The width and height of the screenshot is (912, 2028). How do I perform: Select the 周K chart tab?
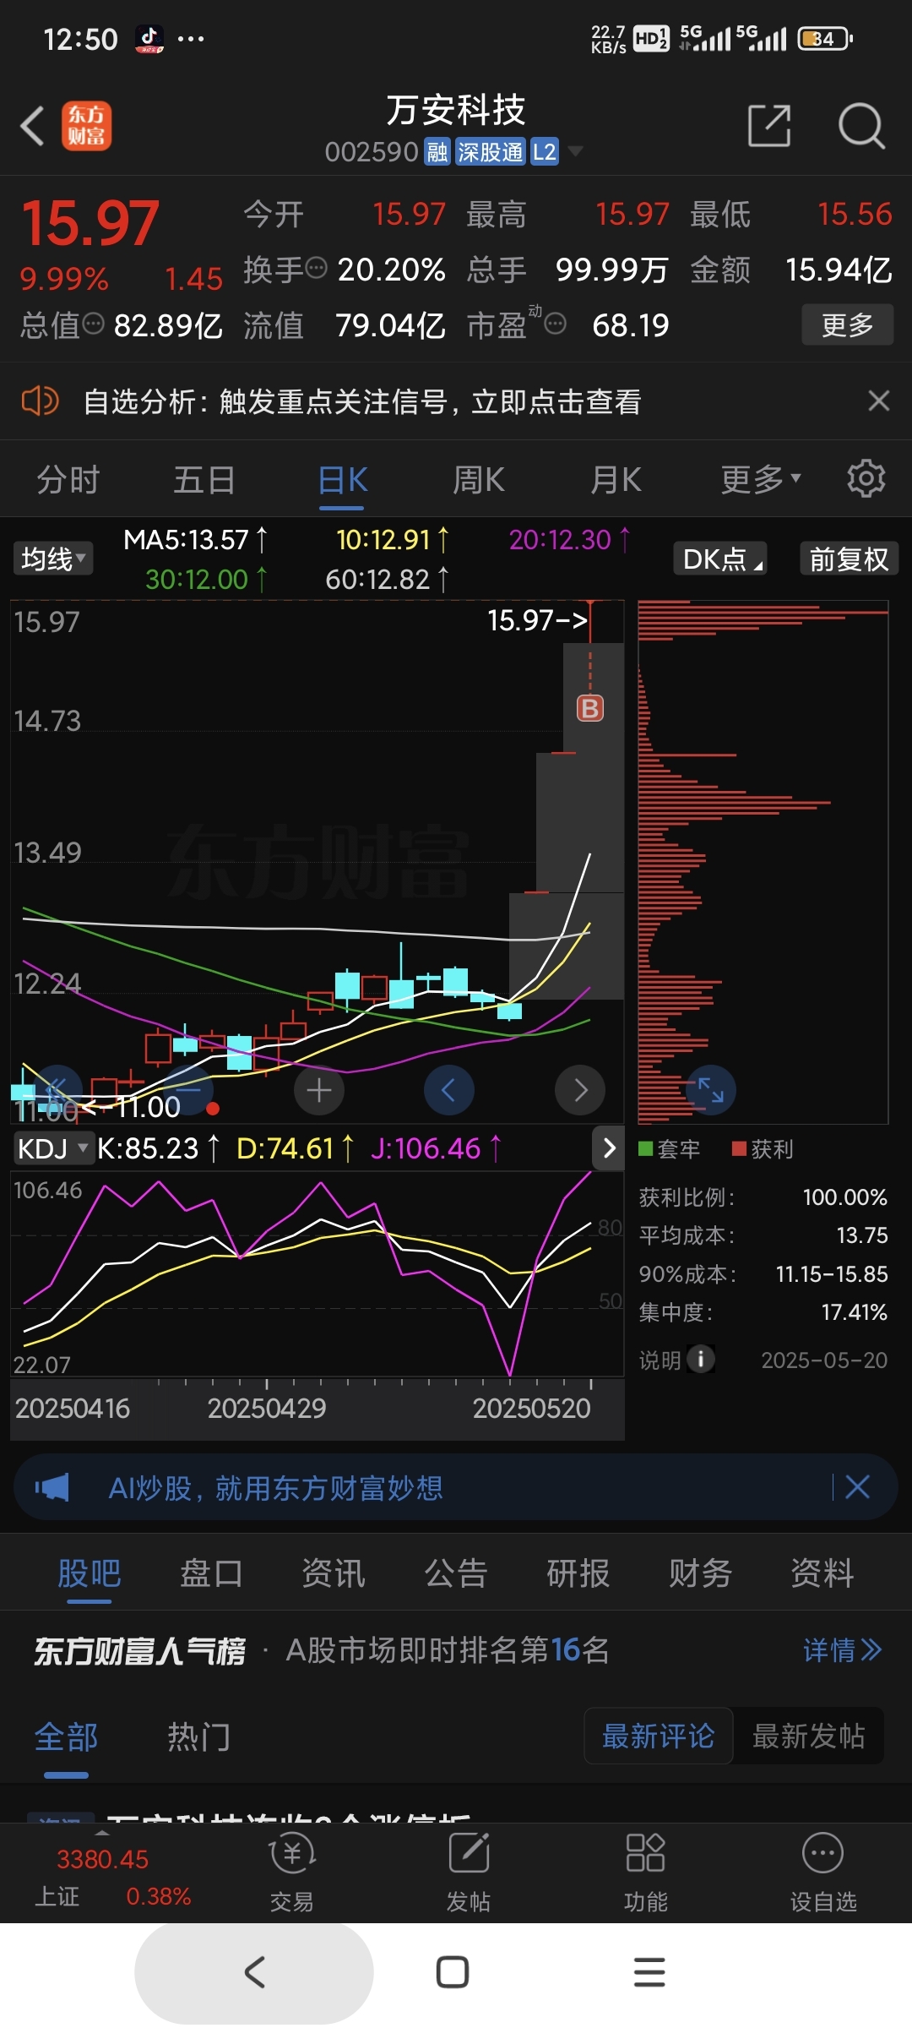click(x=478, y=480)
